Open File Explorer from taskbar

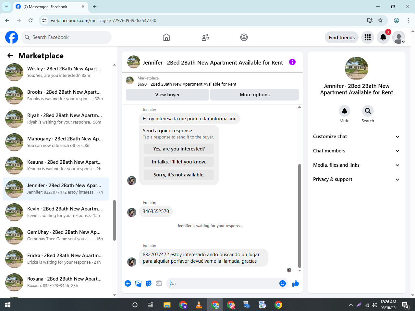point(167,305)
